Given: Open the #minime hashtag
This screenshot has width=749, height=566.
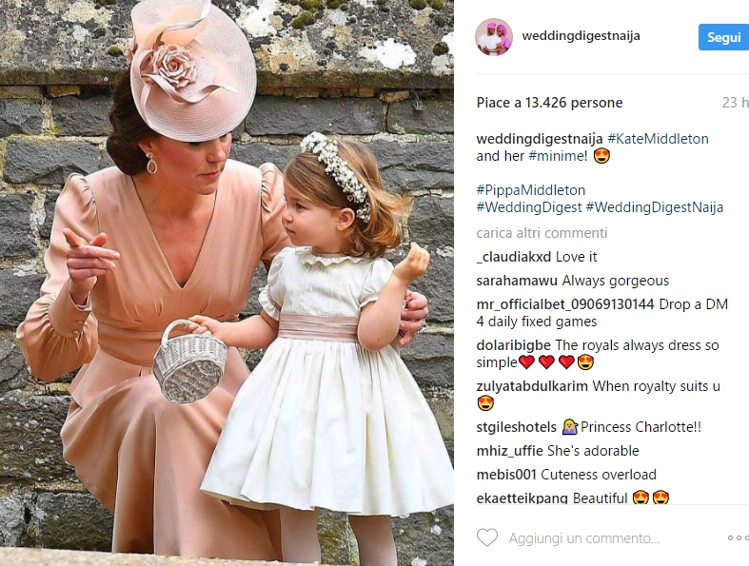Looking at the screenshot, I should pyautogui.click(x=558, y=156).
